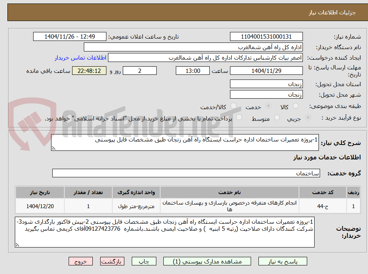Screen dimensions: 368x274
Task: Click the خروج exit button
Action: click(80, 261)
